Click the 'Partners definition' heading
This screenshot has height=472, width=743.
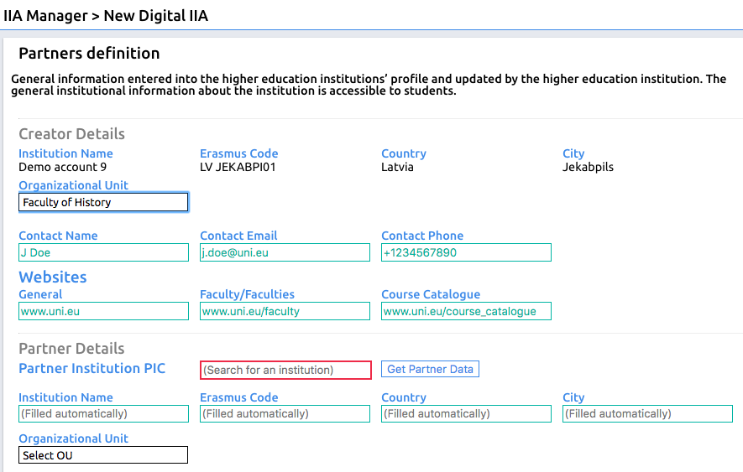tap(89, 53)
